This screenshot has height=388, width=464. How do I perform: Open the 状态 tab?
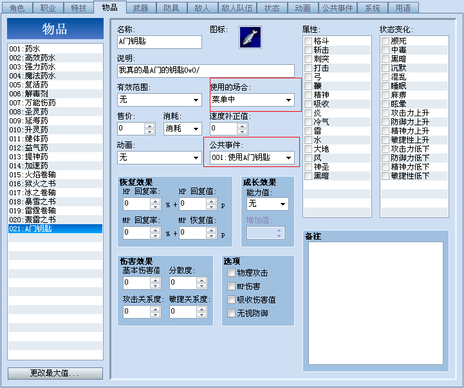tap(272, 8)
